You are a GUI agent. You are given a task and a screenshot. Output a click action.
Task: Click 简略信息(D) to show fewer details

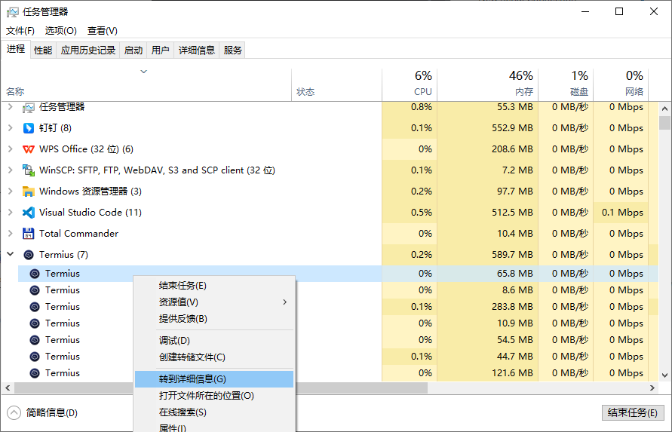(43, 412)
